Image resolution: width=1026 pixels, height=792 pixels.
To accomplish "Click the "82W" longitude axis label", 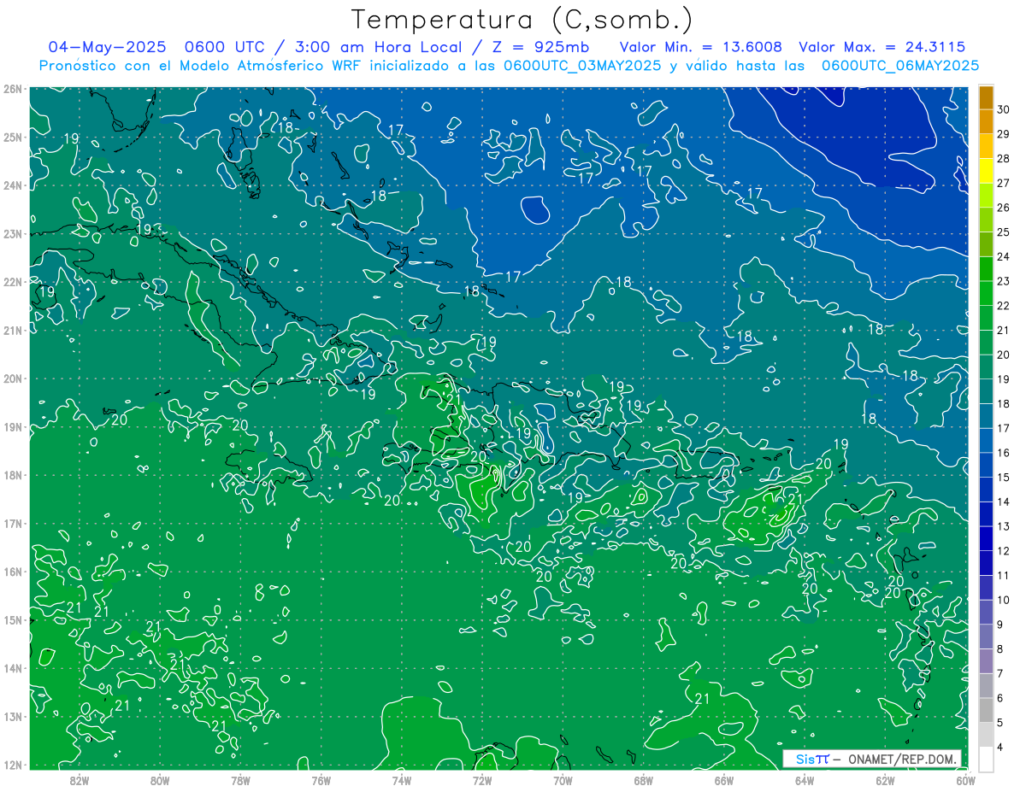I will [x=80, y=780].
